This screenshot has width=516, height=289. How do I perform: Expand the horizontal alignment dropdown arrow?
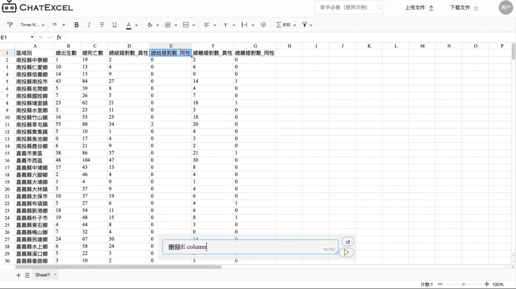click(215, 25)
